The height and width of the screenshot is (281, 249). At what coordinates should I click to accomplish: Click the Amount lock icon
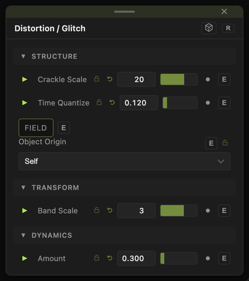point(97,258)
